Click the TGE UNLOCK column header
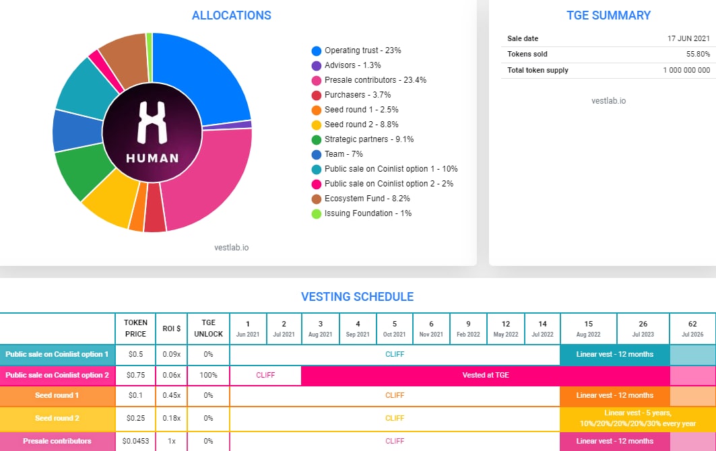Screen dimensions: 716x451 pyautogui.click(x=208, y=328)
